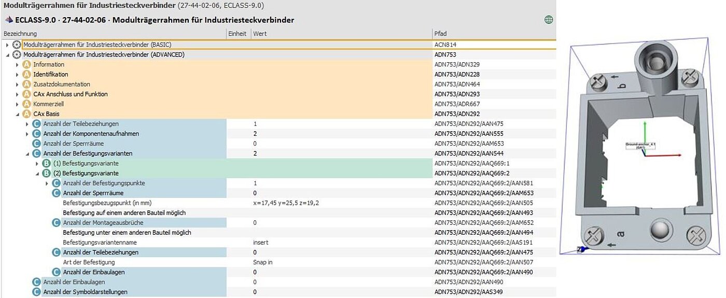Collapse the (2) Befestigungsvariante node

tap(37, 173)
